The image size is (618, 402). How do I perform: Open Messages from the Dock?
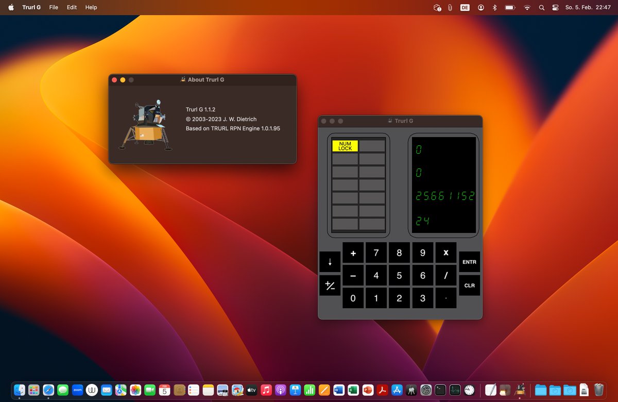pos(63,390)
